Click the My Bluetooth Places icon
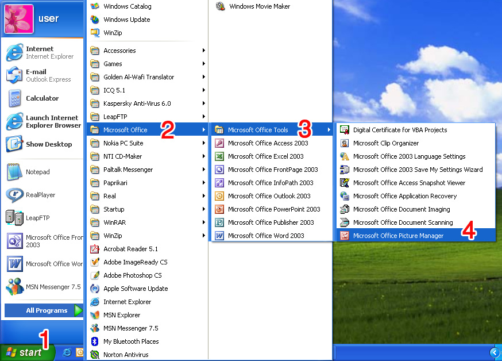This screenshot has height=361, width=502. point(95,341)
